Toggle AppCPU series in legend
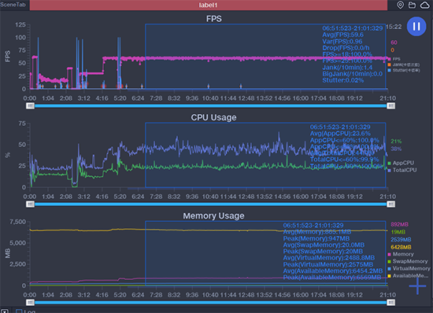Image resolution: width=433 pixels, height=313 pixels. pos(401,163)
